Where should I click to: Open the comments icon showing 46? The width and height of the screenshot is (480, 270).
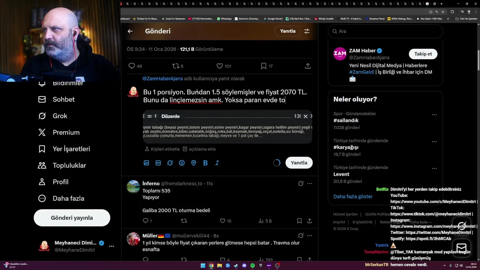tap(135, 66)
